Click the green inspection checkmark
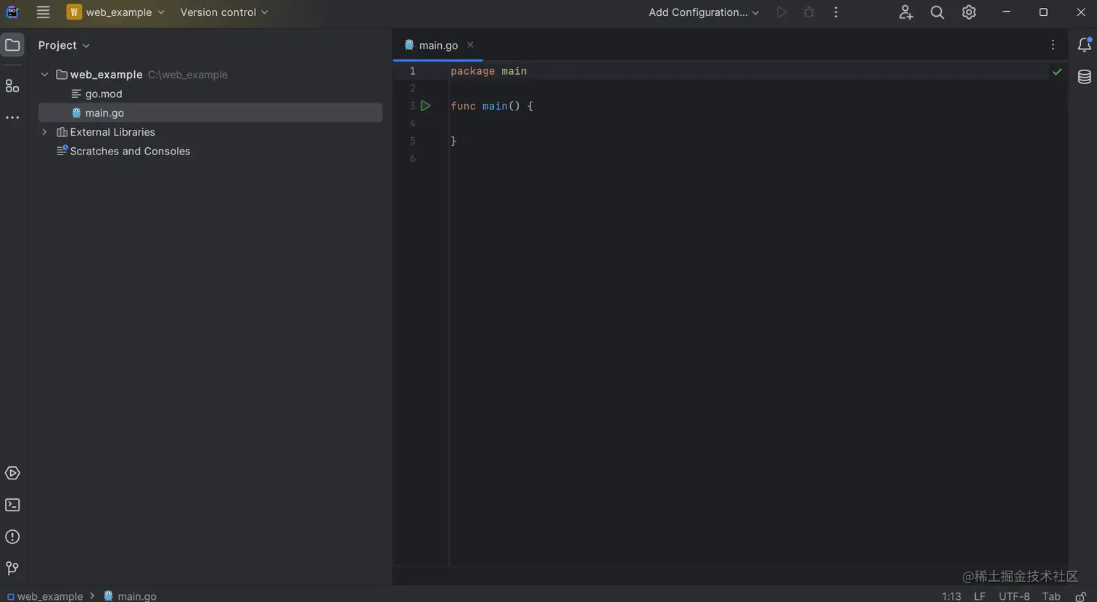 tap(1057, 72)
